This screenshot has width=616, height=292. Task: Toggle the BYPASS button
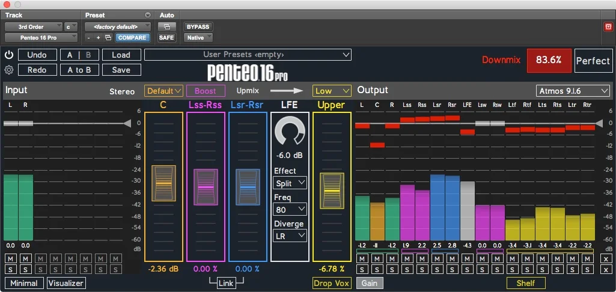click(198, 26)
